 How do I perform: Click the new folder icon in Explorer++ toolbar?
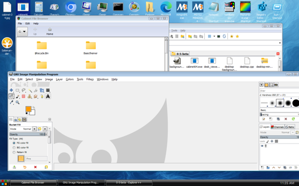pyautogui.click(x=190, y=36)
